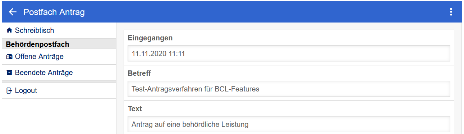Open the three-dot overflow menu

click(451, 12)
